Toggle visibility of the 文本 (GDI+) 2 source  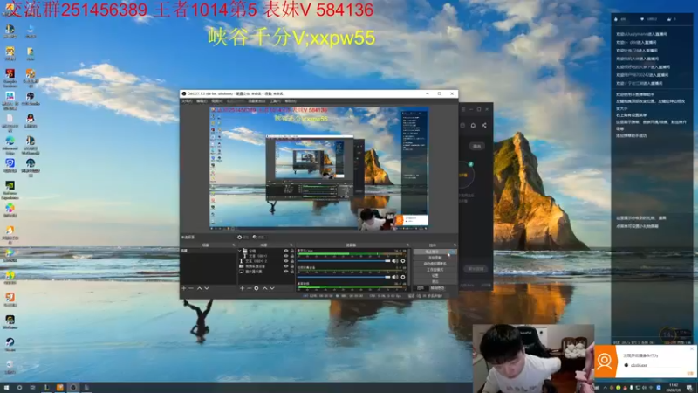pos(286,261)
